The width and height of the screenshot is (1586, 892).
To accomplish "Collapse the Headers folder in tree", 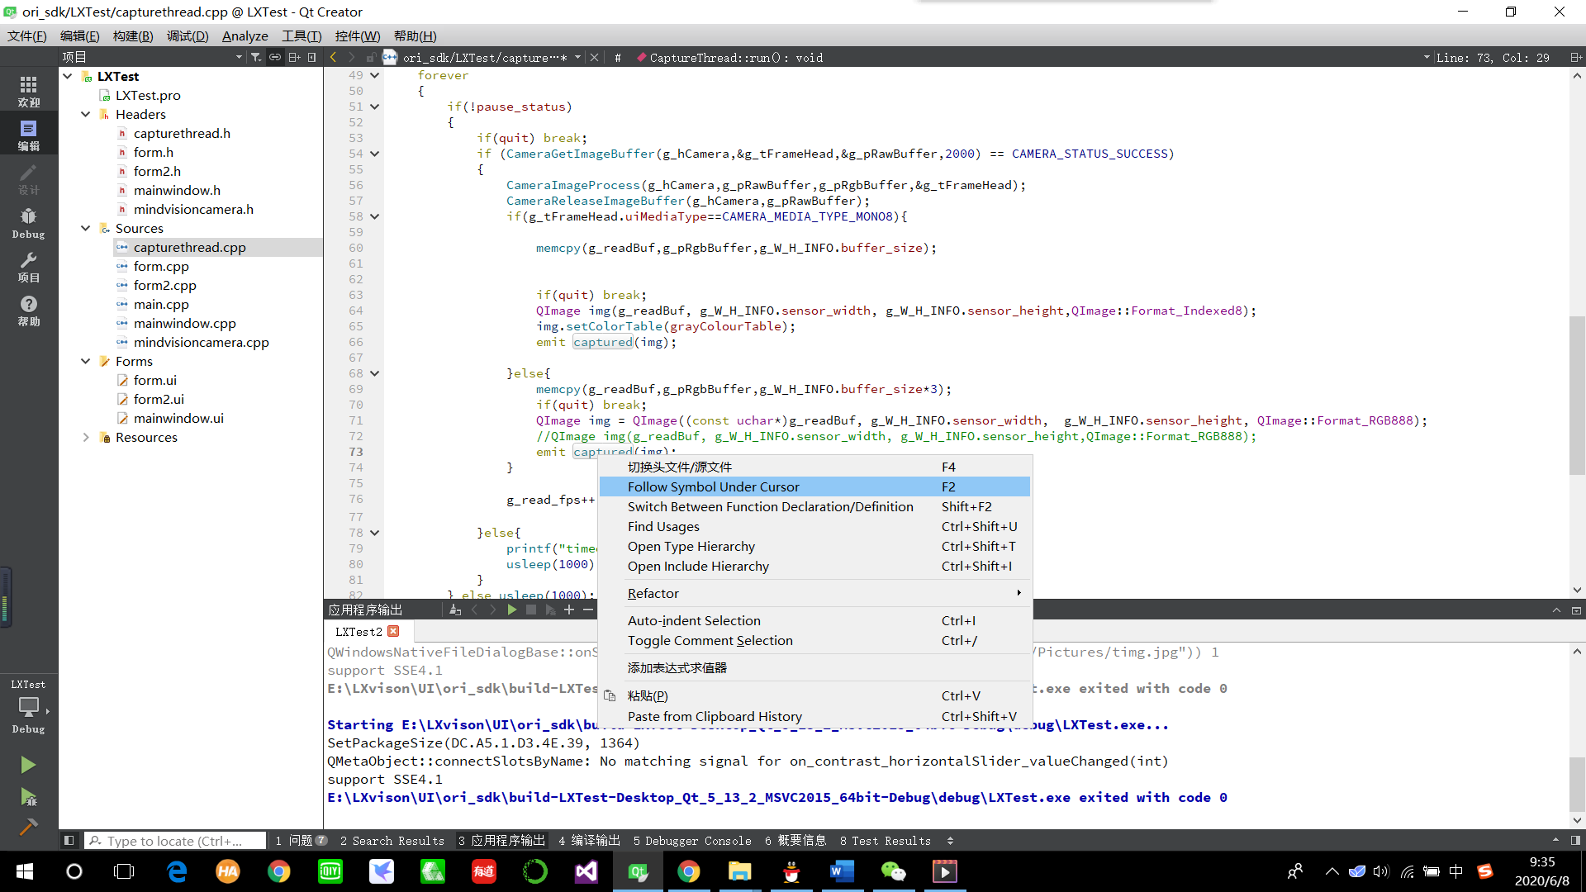I will [x=86, y=114].
